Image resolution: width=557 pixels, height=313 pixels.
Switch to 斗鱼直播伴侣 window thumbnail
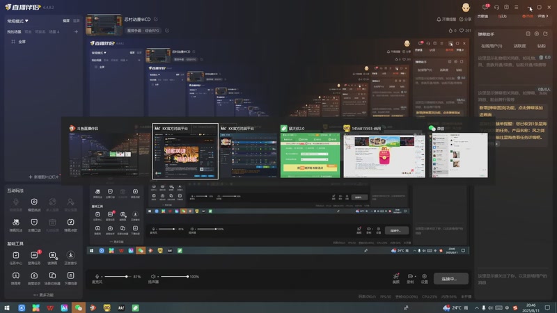coord(105,151)
